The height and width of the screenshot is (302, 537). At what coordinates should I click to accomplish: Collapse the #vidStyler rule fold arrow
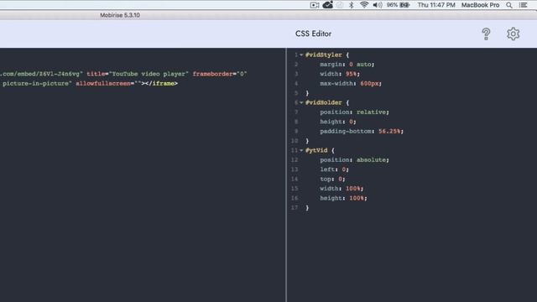pyautogui.click(x=301, y=55)
